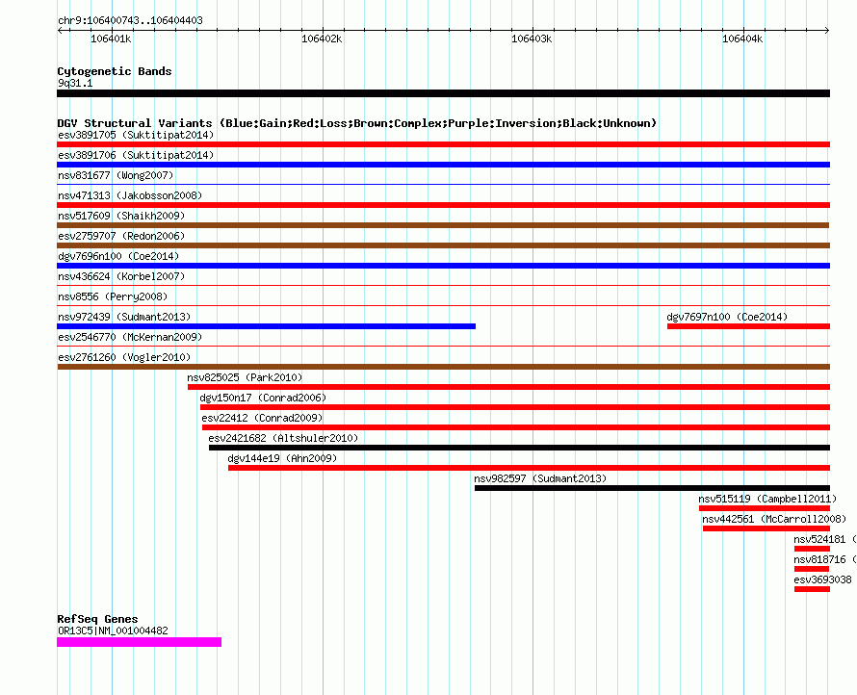Click the 9q31.1 cytogenetic band label
The image size is (857, 695).
(x=75, y=83)
